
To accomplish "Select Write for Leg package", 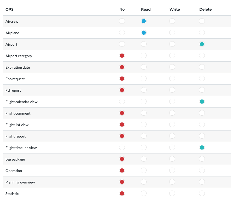I will [x=172, y=159].
